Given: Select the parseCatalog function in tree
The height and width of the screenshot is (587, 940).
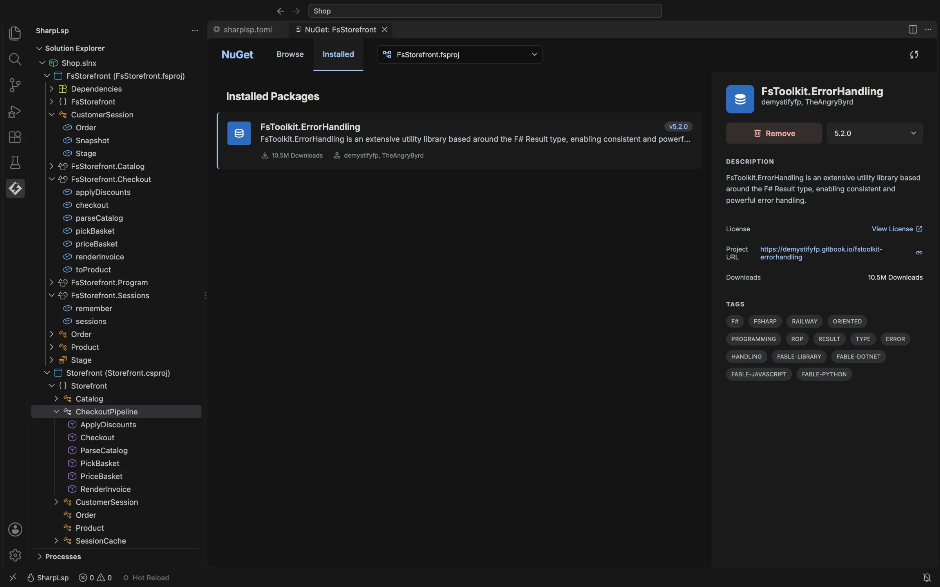Looking at the screenshot, I should [99, 218].
